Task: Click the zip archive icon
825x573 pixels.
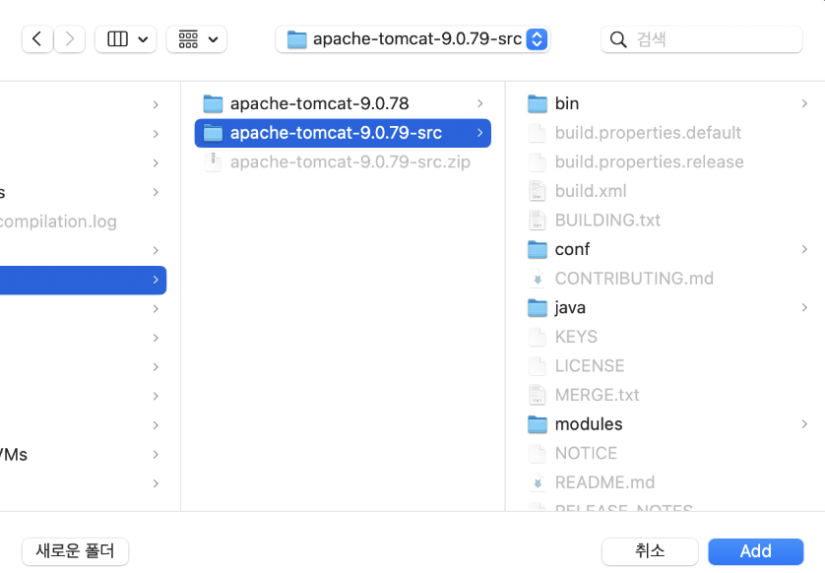Action: (213, 162)
